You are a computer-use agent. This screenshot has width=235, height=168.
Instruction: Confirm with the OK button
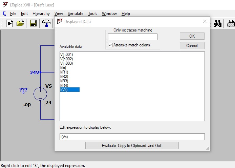pos(192,36)
